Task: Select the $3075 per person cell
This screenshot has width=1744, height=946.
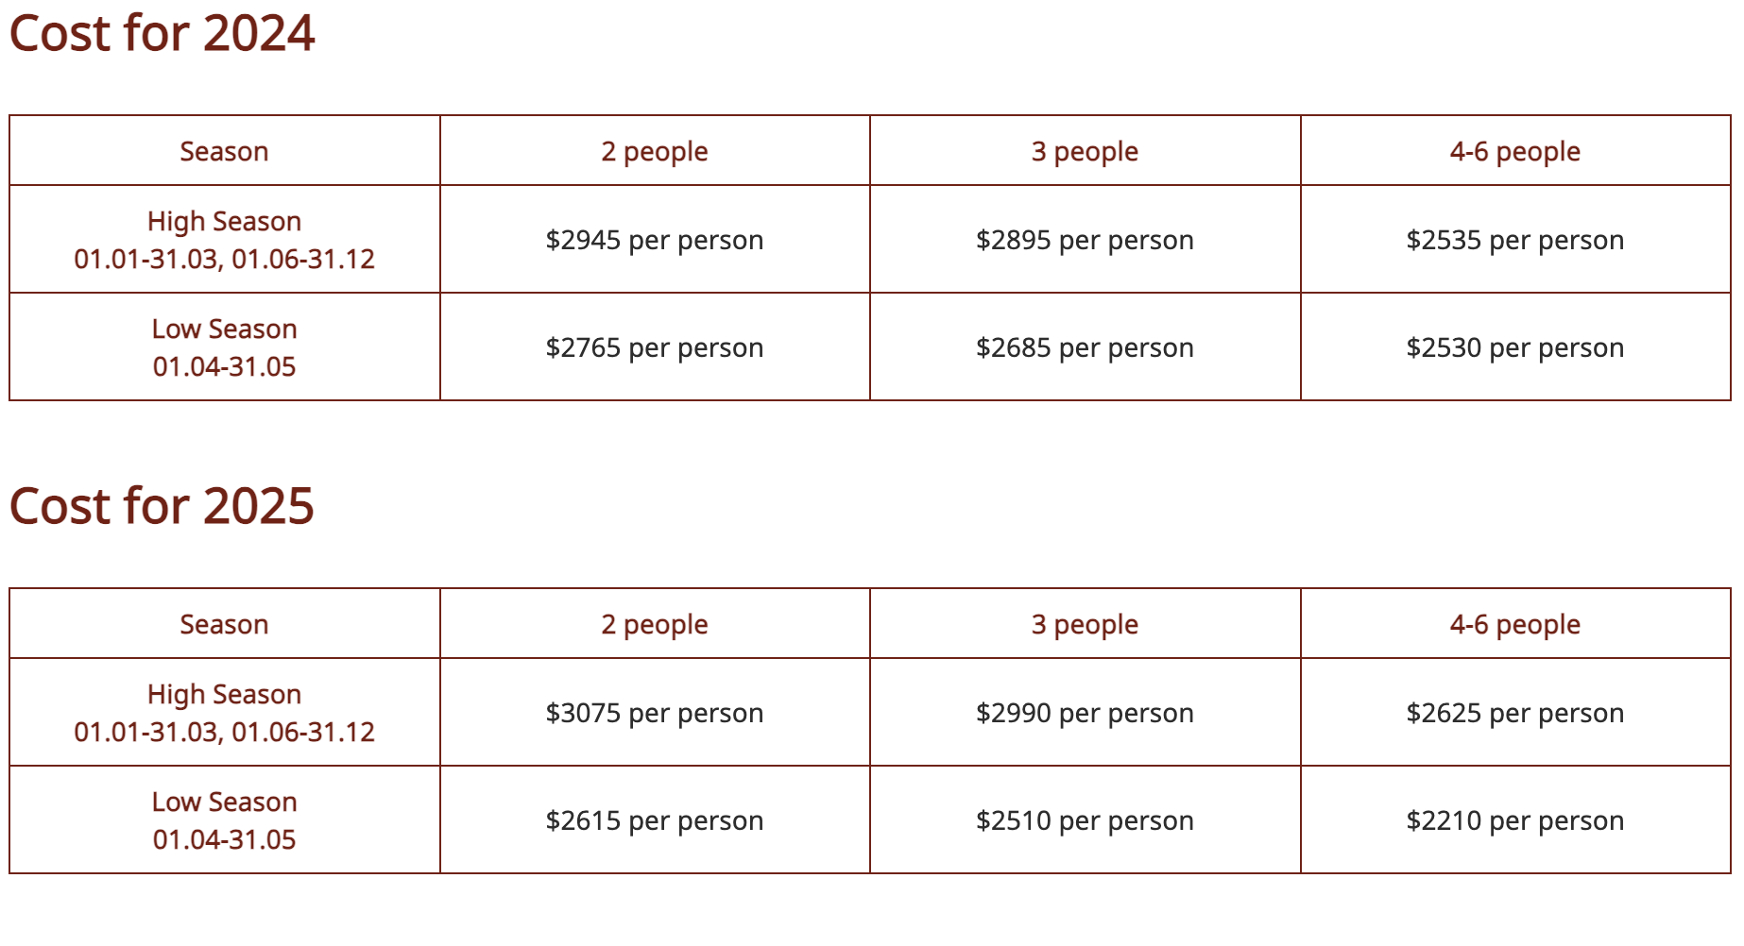Action: [655, 714]
